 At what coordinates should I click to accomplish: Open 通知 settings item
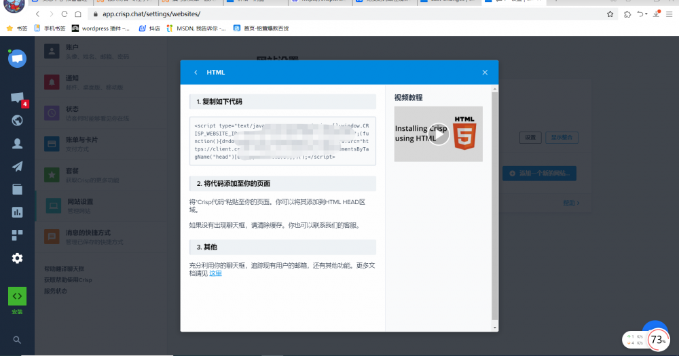(101, 82)
